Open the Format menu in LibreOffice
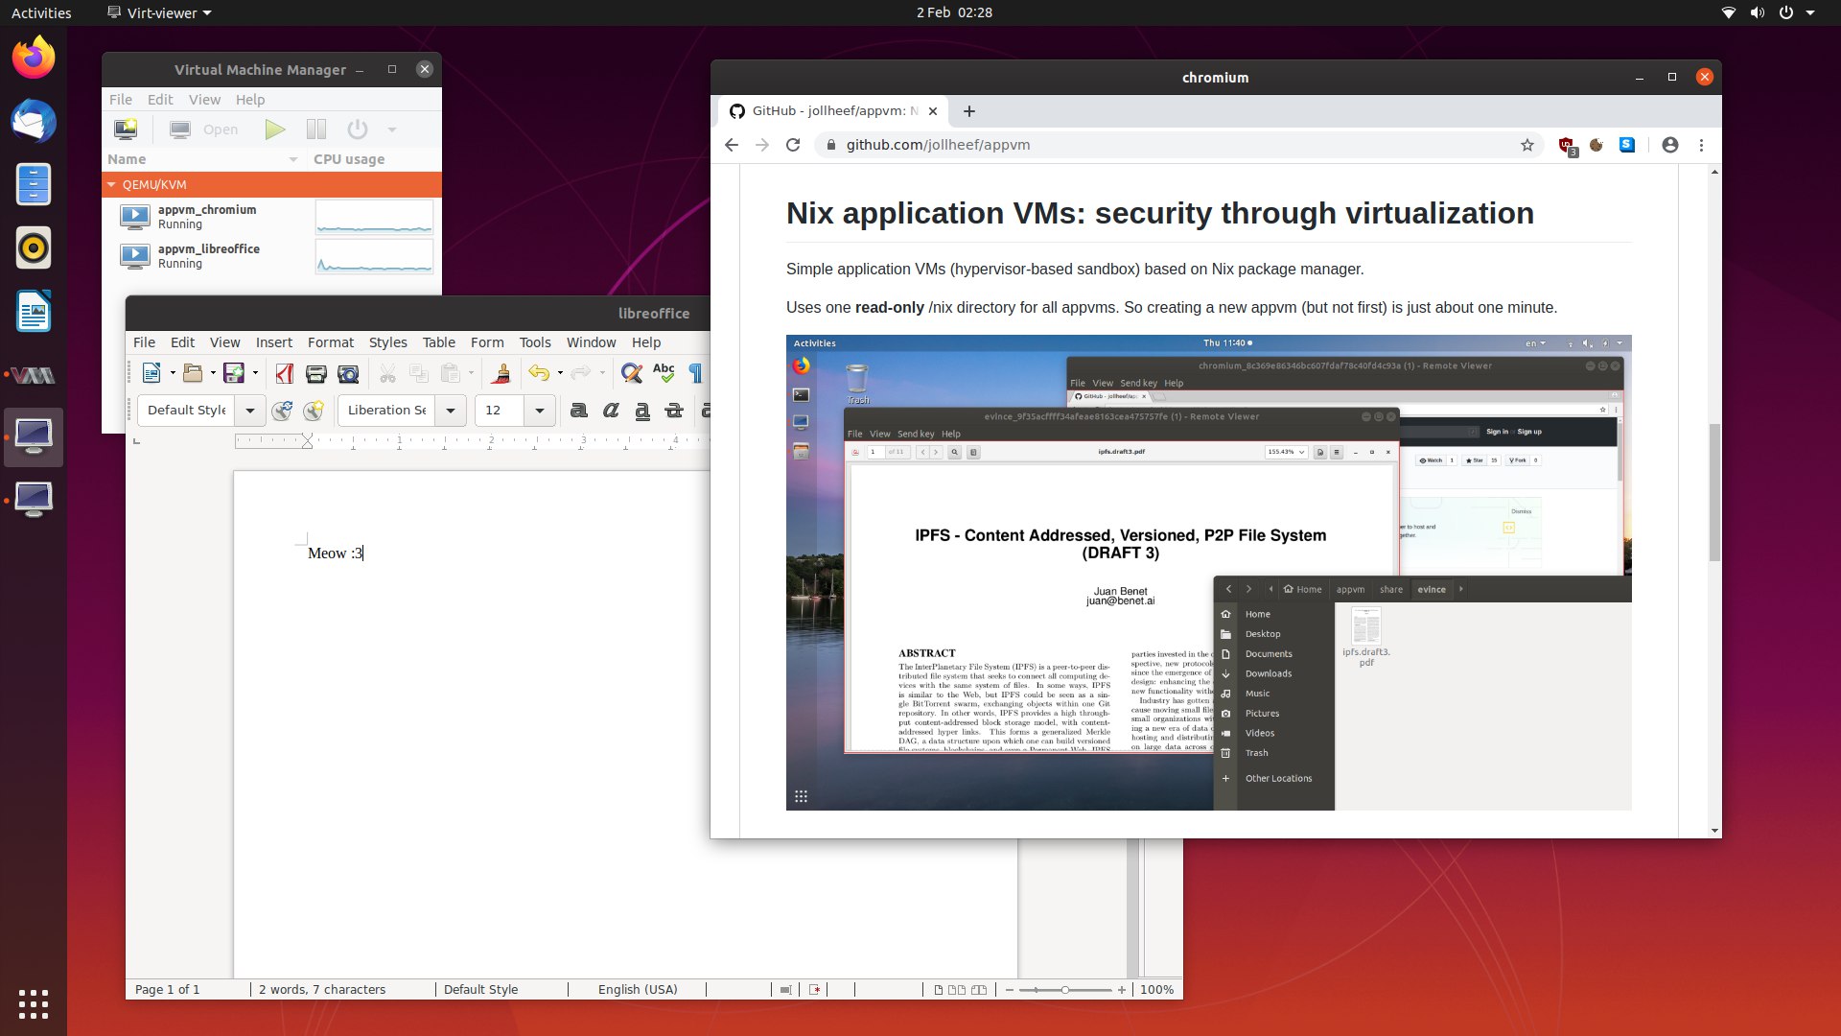 [x=330, y=342]
